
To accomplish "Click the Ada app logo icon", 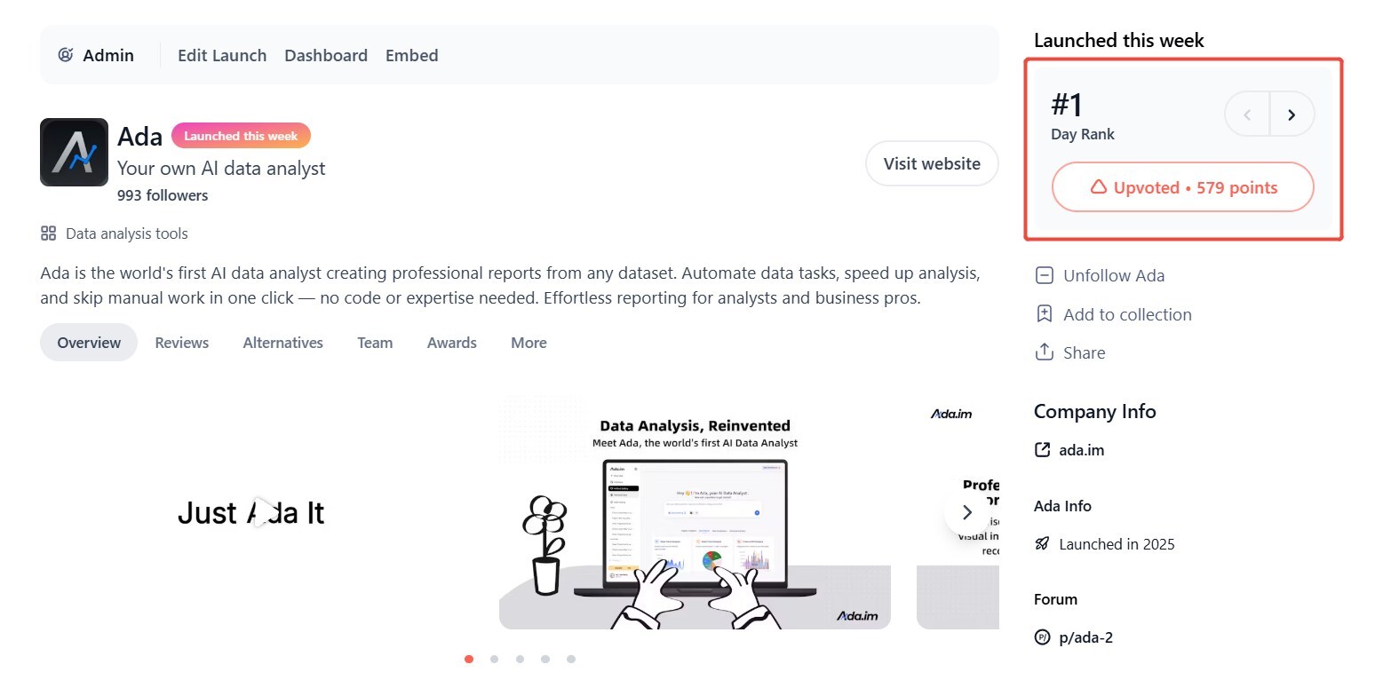I will (x=74, y=152).
